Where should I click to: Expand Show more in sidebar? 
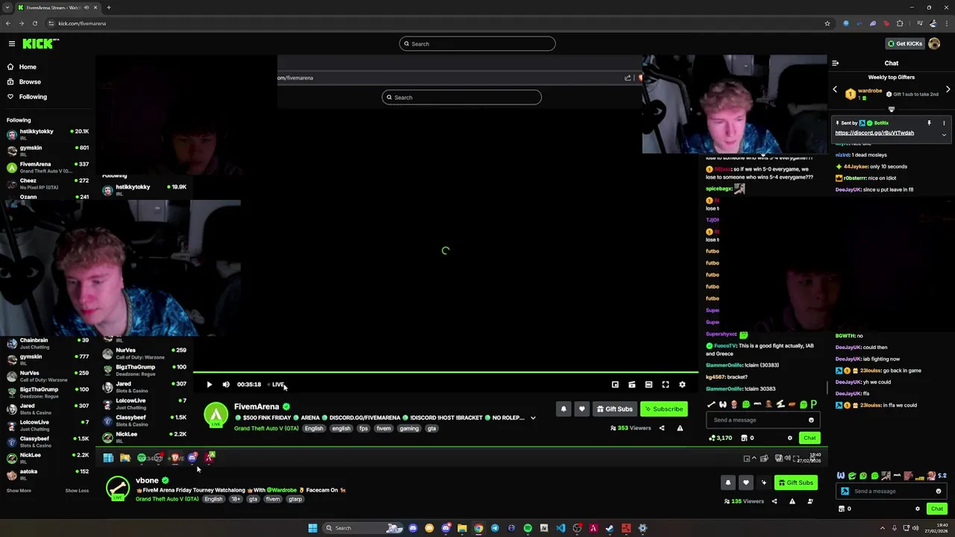pyautogui.click(x=19, y=491)
